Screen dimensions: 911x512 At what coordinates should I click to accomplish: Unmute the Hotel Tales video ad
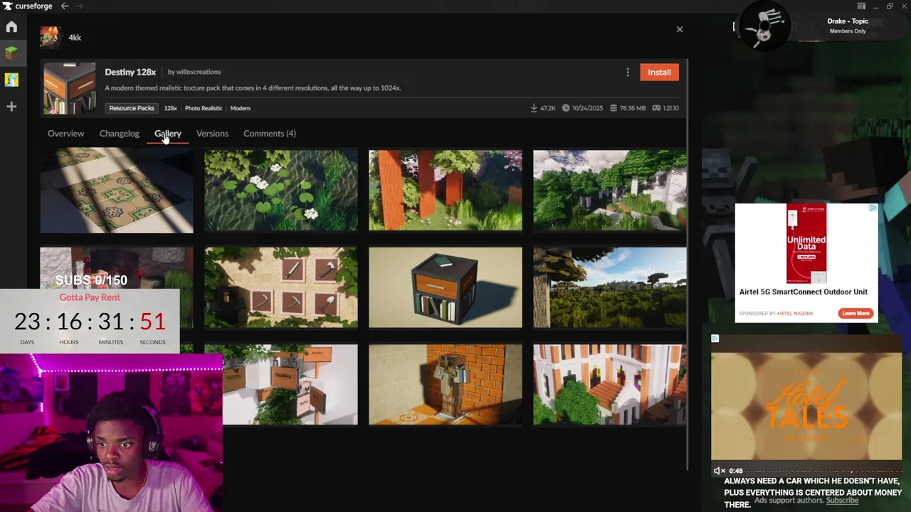coord(719,471)
